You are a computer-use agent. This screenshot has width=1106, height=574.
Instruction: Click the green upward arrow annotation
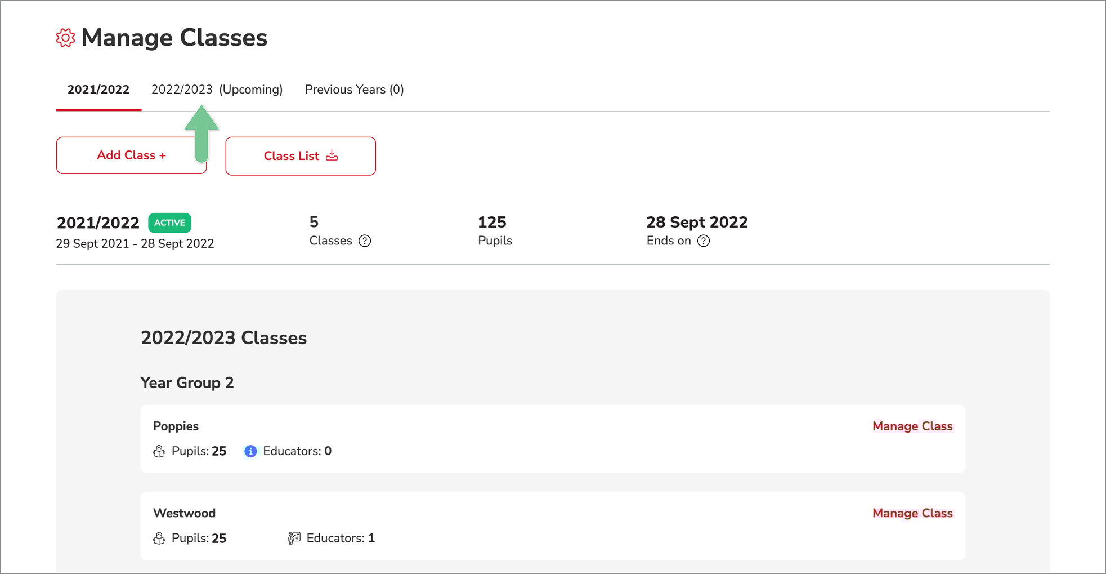click(202, 134)
